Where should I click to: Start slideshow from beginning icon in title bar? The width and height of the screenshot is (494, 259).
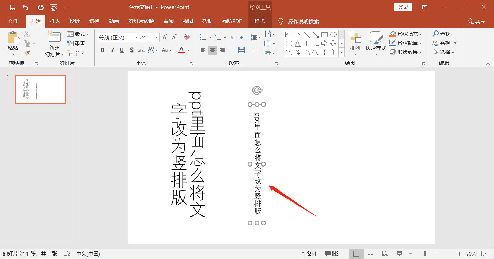53,7
